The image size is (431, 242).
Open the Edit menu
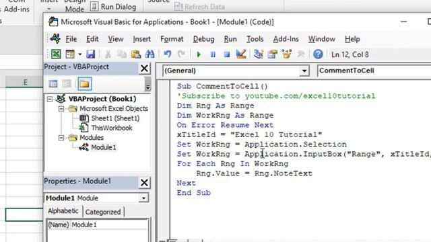point(92,39)
